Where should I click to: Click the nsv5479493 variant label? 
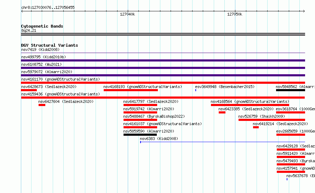pyautogui.click(x=296, y=161)
